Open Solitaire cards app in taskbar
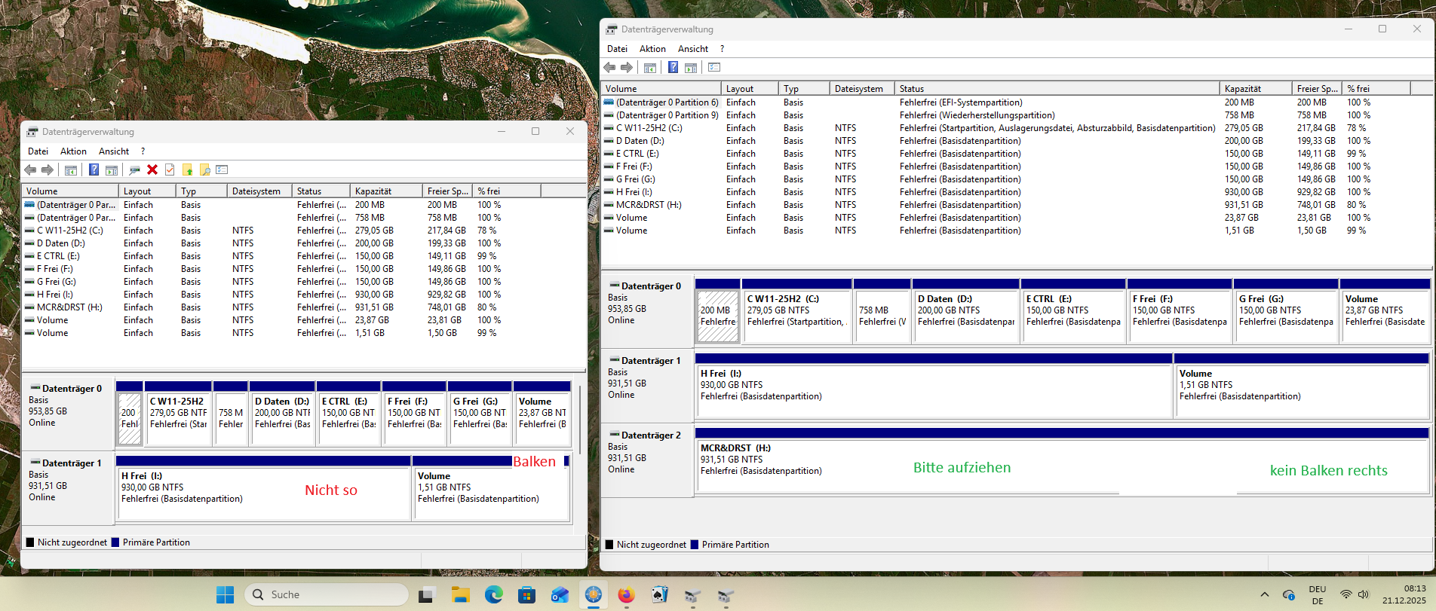Screen dimensions: 1436x611 tap(659, 594)
